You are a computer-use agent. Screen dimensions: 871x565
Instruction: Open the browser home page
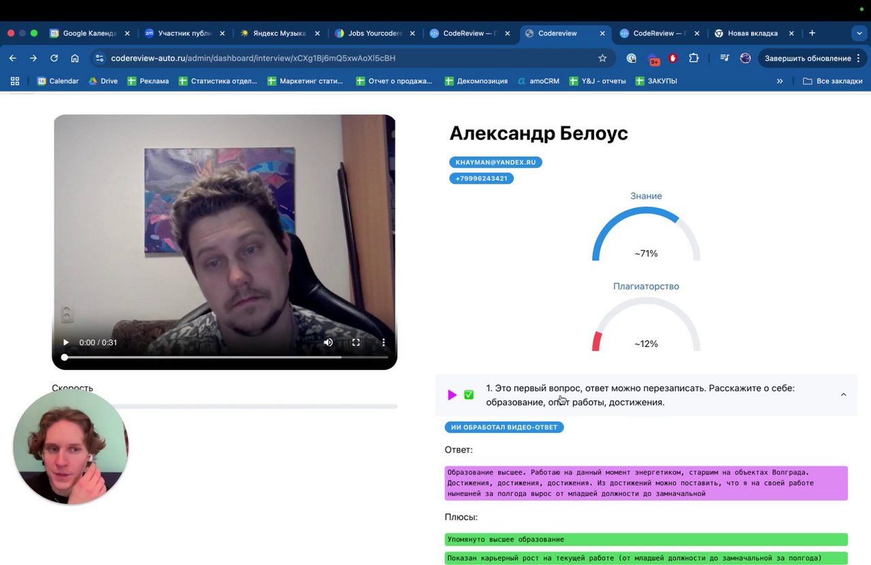(x=75, y=58)
